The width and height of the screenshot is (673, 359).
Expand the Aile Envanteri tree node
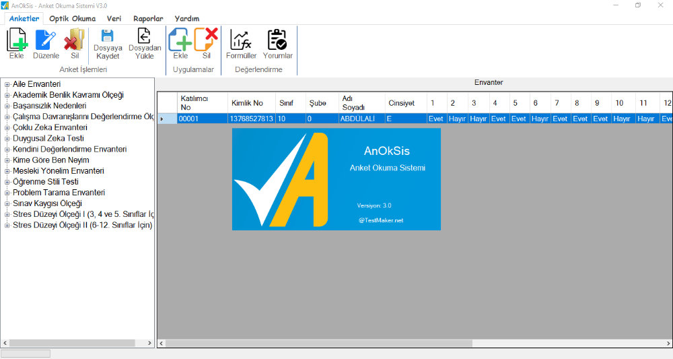[x=7, y=84]
